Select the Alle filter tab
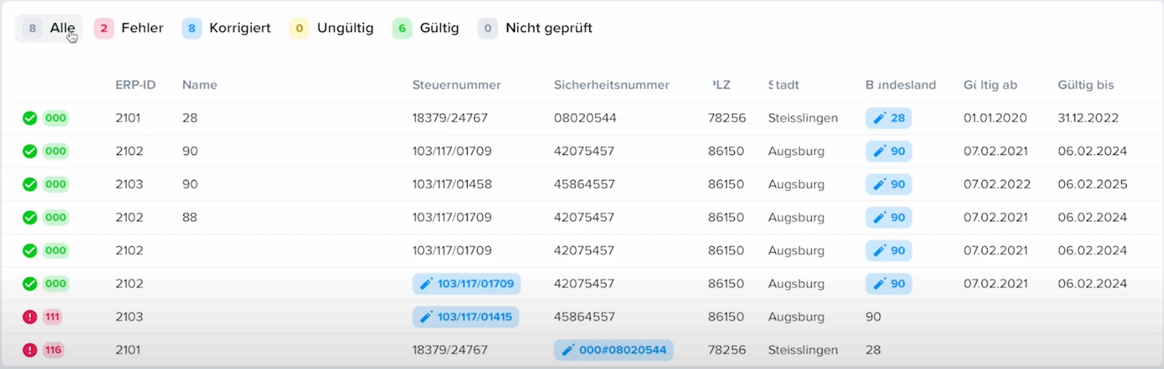Screen dimensions: 1164x369 [x=49, y=28]
